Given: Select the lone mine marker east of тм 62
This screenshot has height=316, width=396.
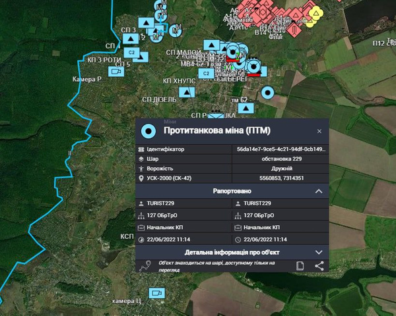Looking at the screenshot, I should point(267,93).
